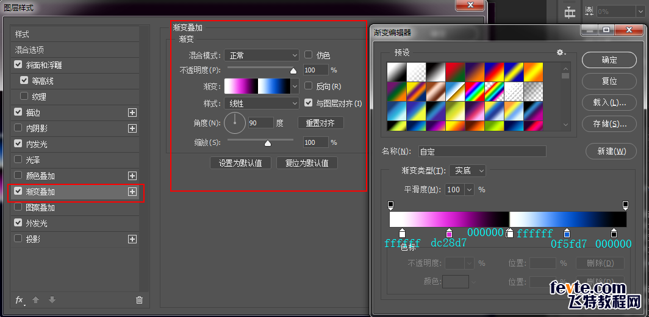
Task: Click the 不透明度 slider handle
Action: 293,71
